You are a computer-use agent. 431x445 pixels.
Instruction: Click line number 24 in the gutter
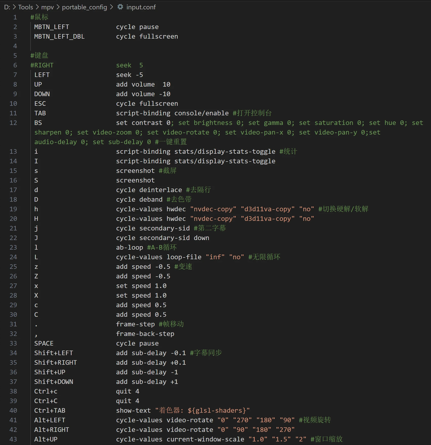(13, 257)
